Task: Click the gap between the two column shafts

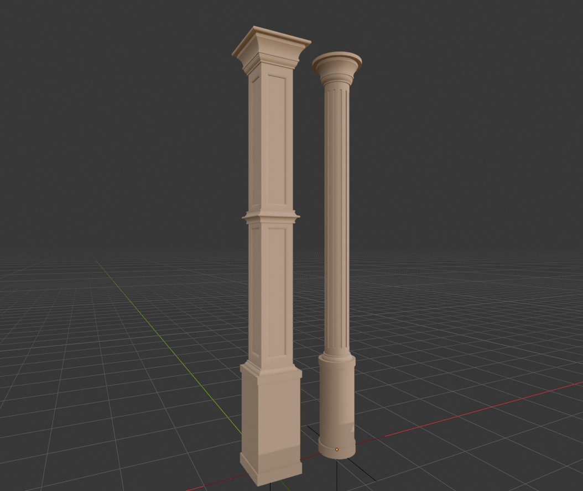Action: (310, 221)
